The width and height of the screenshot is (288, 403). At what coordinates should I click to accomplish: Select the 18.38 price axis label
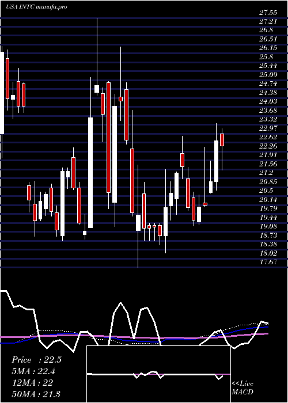click(x=268, y=245)
